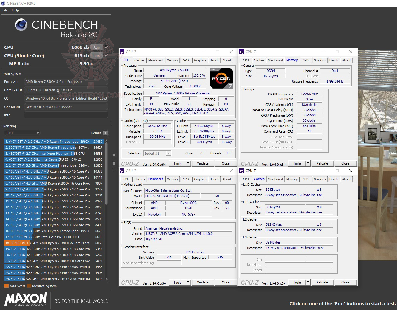The image size is (397, 310).
Task: Select the SPD tab in the Memory tab window
Action: click(x=305, y=60)
